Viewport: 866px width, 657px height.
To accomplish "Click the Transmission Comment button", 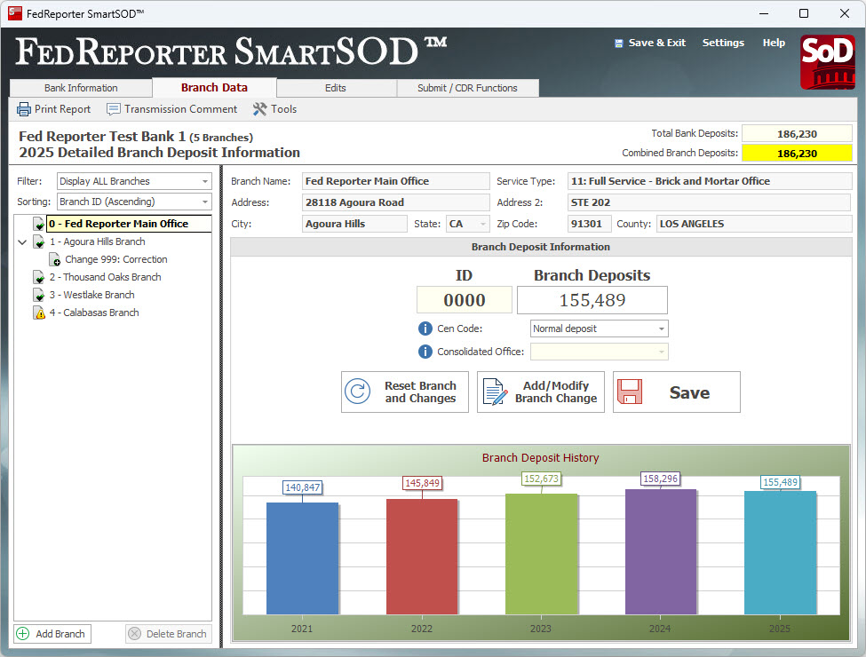I will (171, 109).
